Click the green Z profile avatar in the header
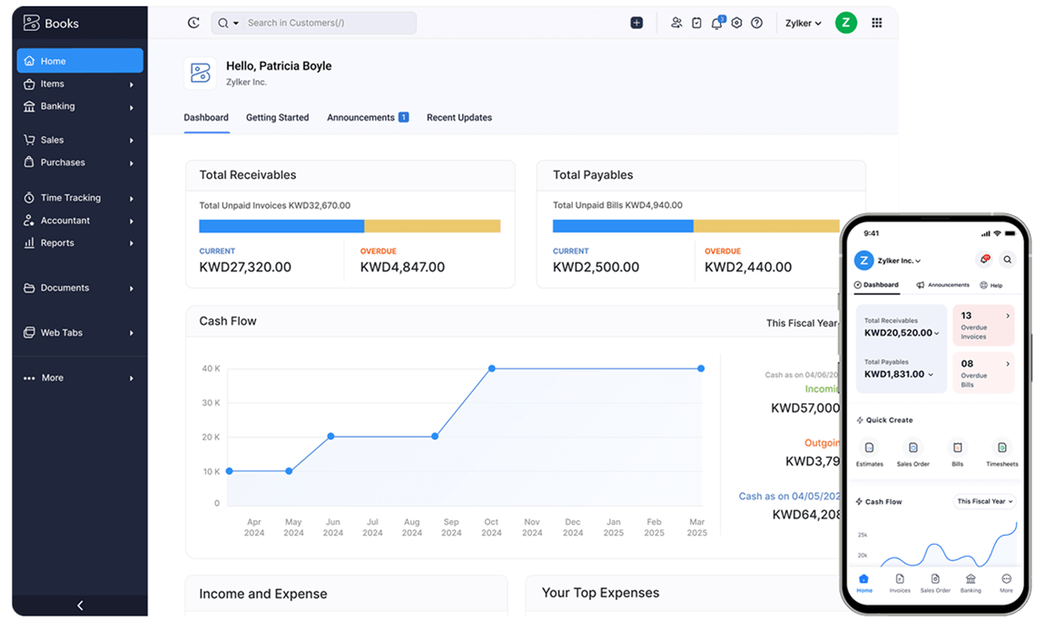 coord(845,23)
